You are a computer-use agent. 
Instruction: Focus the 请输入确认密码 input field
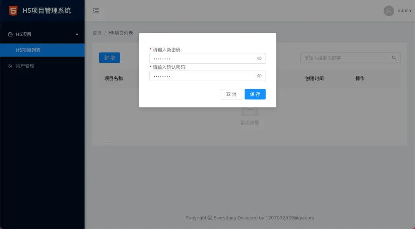(x=207, y=76)
